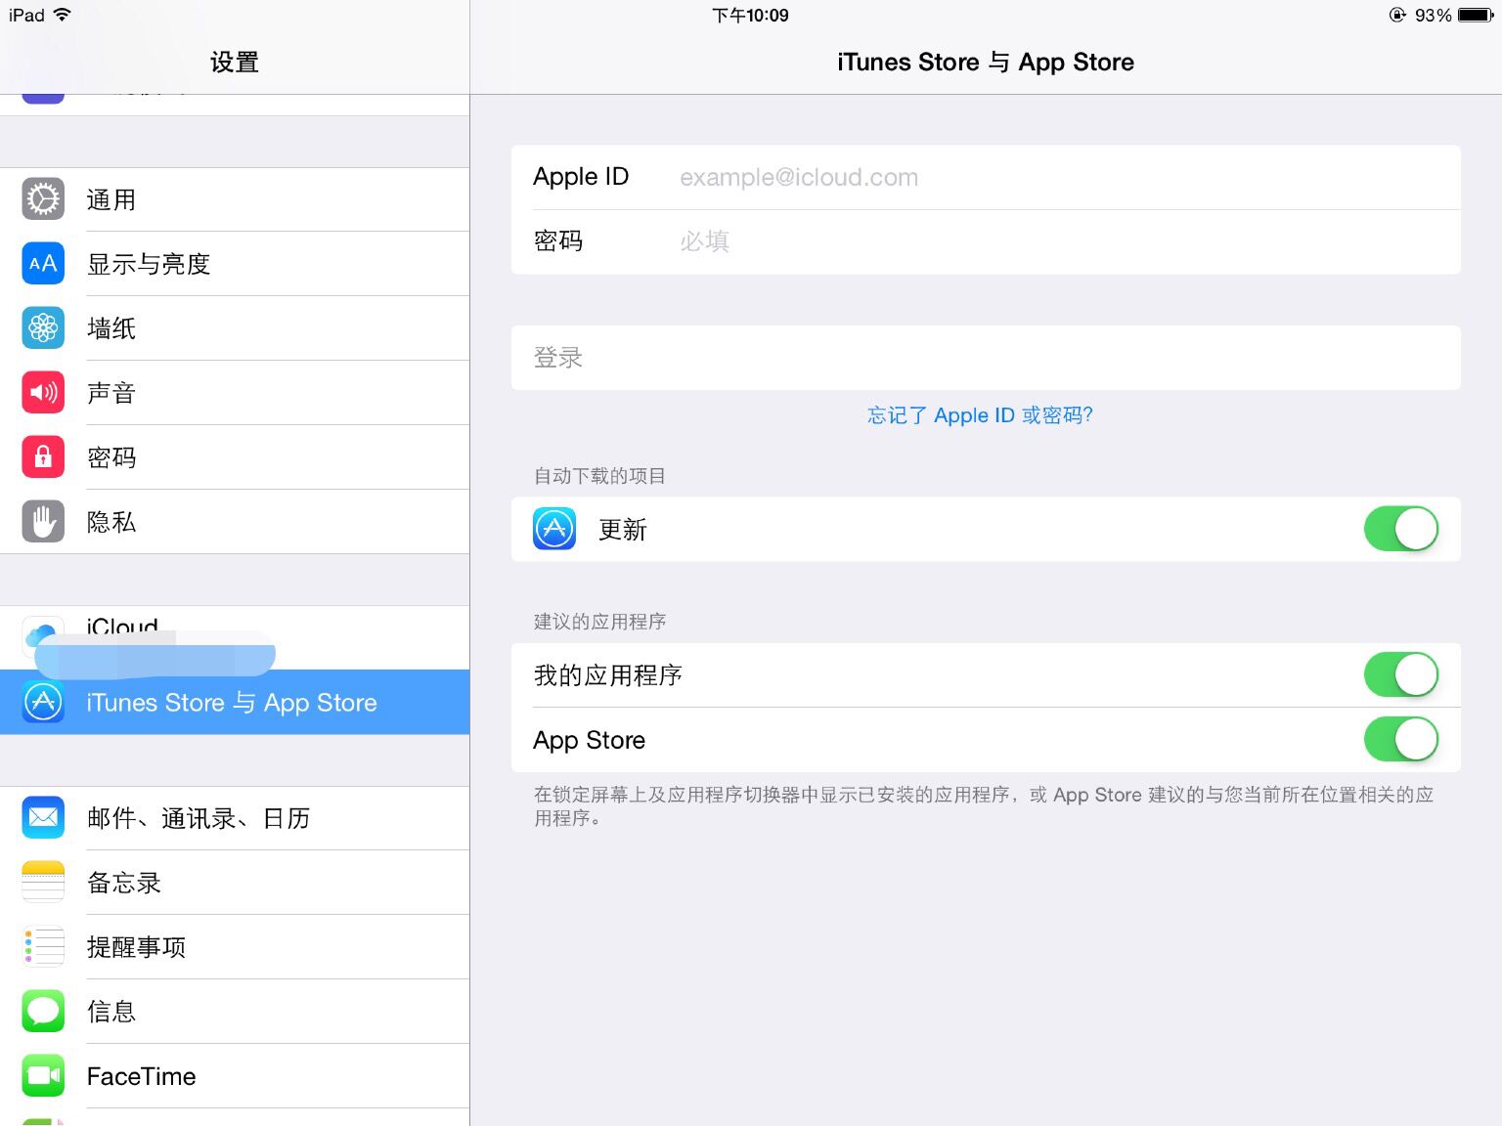Click the 信息 messages icon
Viewport: 1502px width, 1126px height.
43,1011
